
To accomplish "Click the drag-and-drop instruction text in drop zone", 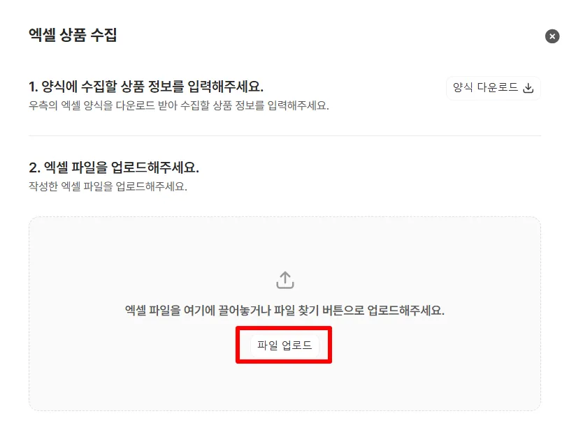I will [285, 311].
